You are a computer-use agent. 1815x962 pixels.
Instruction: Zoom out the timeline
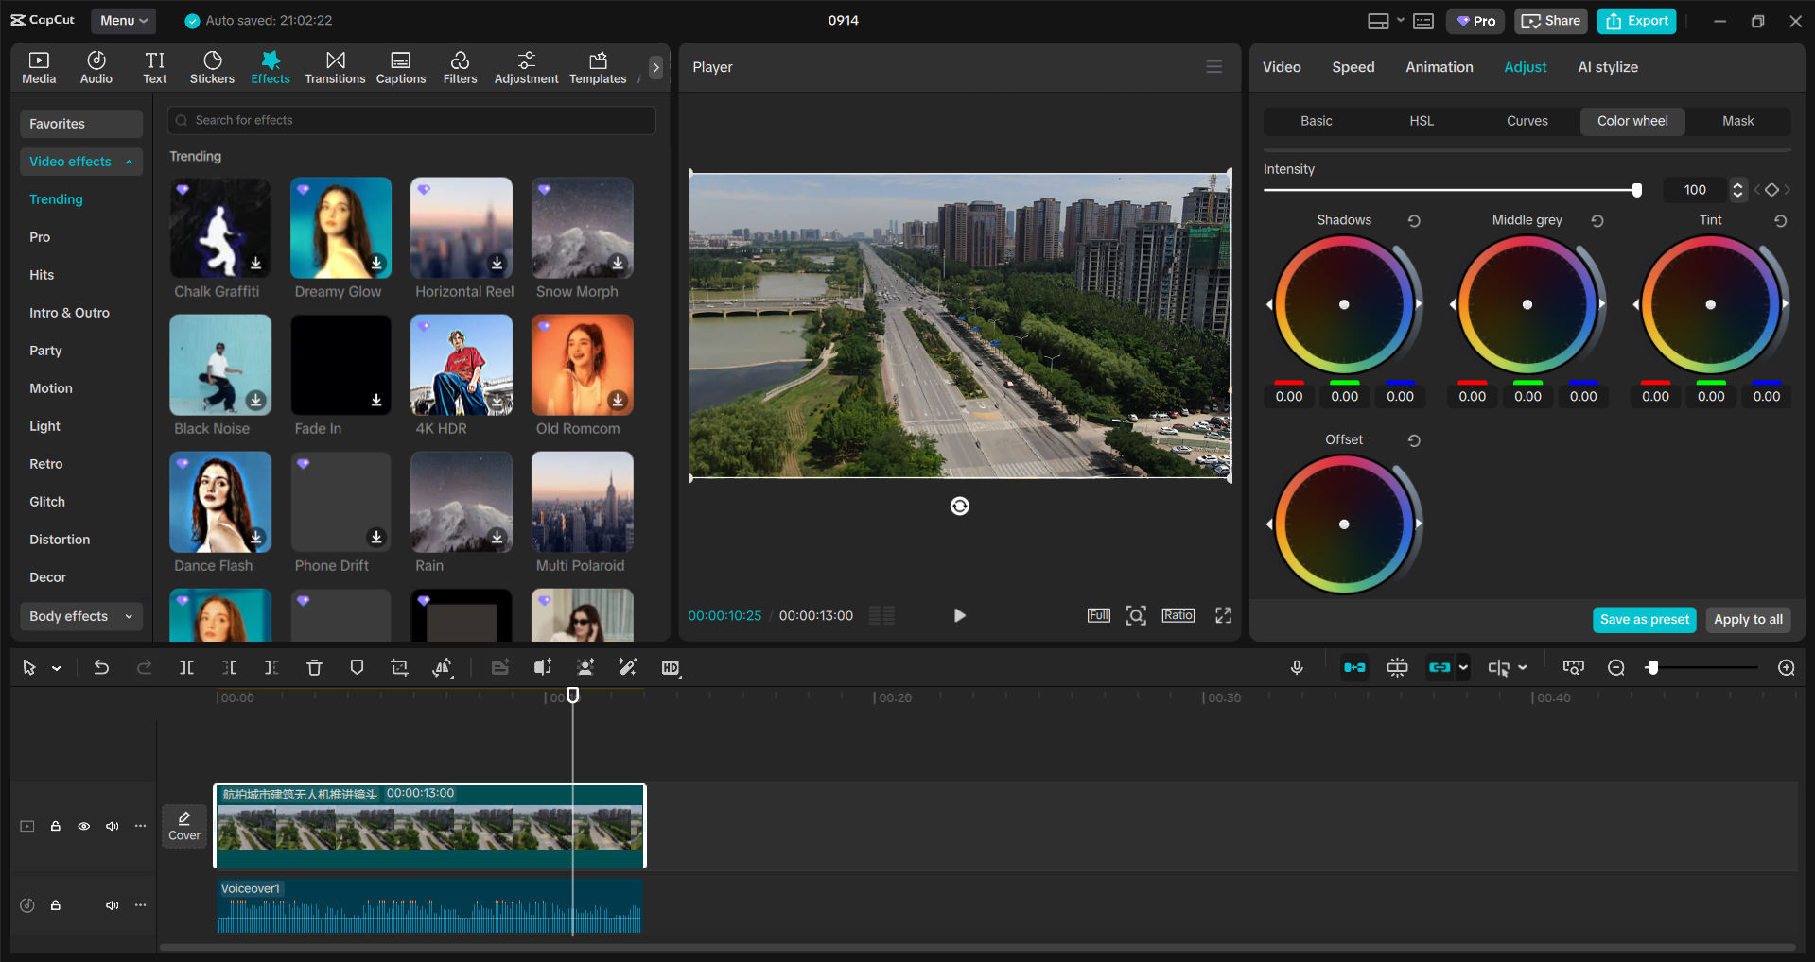(x=1616, y=668)
